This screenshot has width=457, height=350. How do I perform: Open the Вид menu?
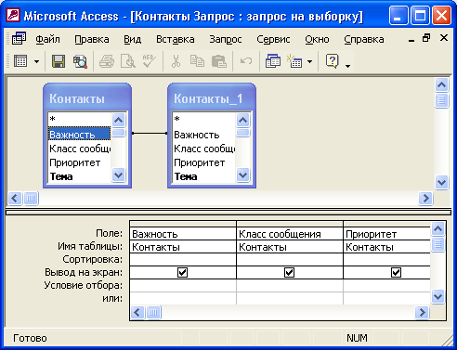[x=133, y=39]
